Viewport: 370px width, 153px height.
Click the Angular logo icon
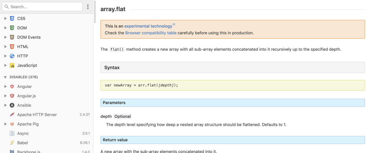click(x=12, y=86)
